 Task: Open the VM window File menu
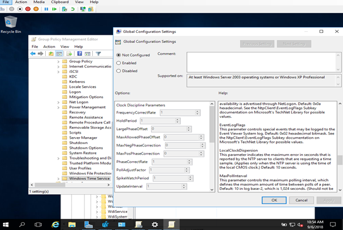click(6, 2)
